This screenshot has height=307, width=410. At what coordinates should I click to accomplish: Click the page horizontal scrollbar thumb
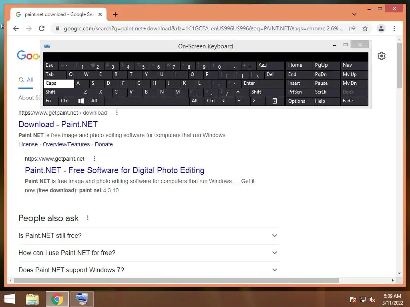[177, 280]
